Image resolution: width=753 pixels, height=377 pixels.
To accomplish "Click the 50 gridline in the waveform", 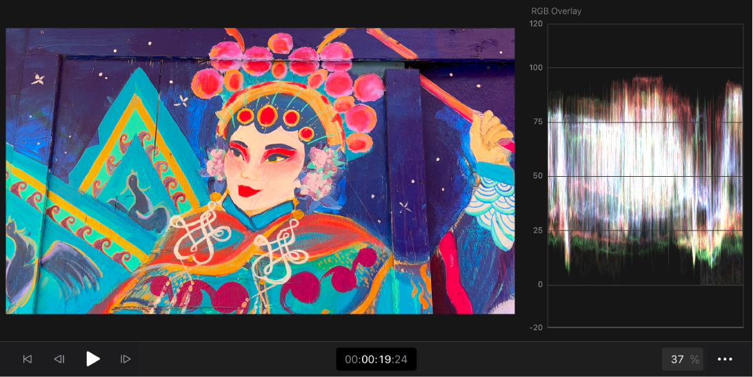I will pyautogui.click(x=645, y=176).
